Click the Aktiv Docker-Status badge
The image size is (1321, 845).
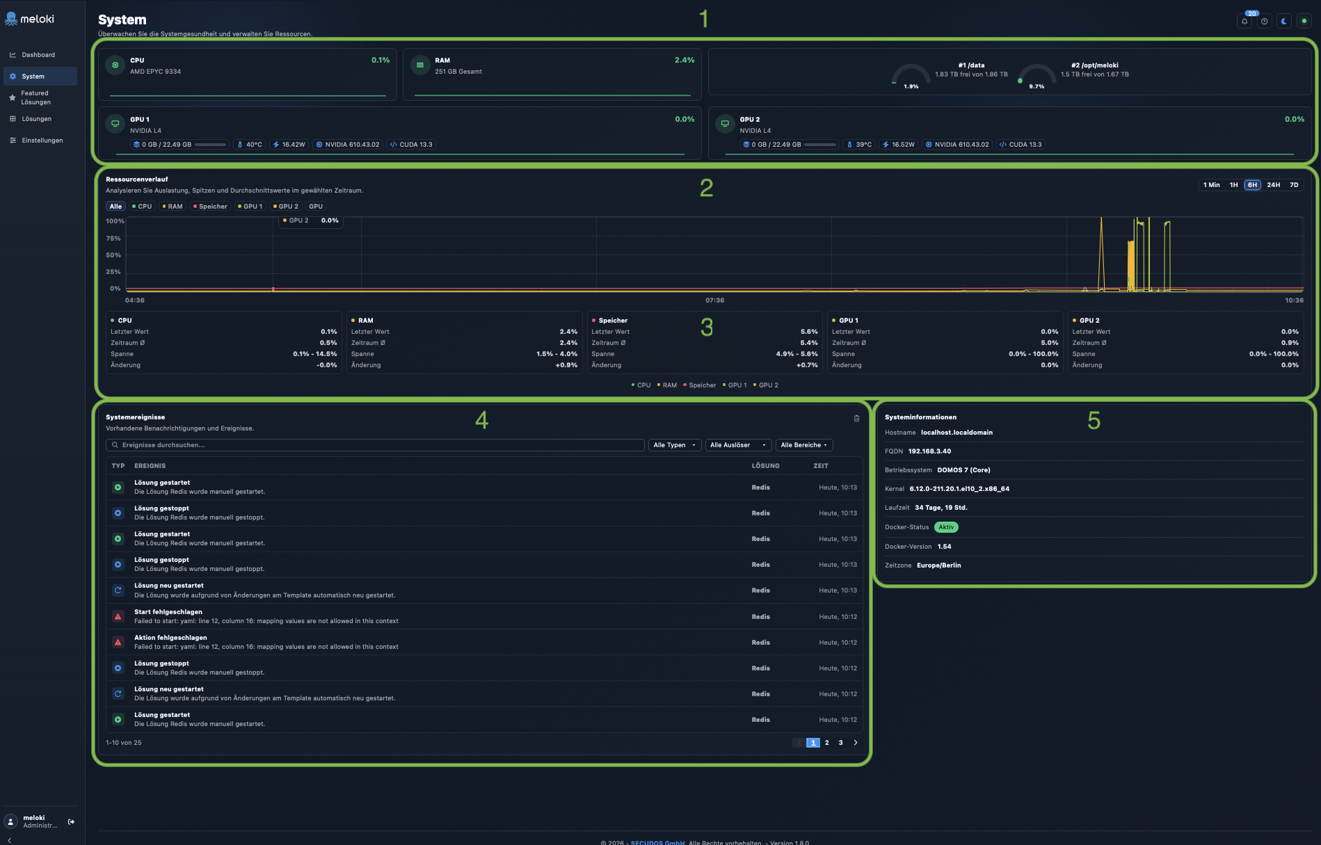946,527
